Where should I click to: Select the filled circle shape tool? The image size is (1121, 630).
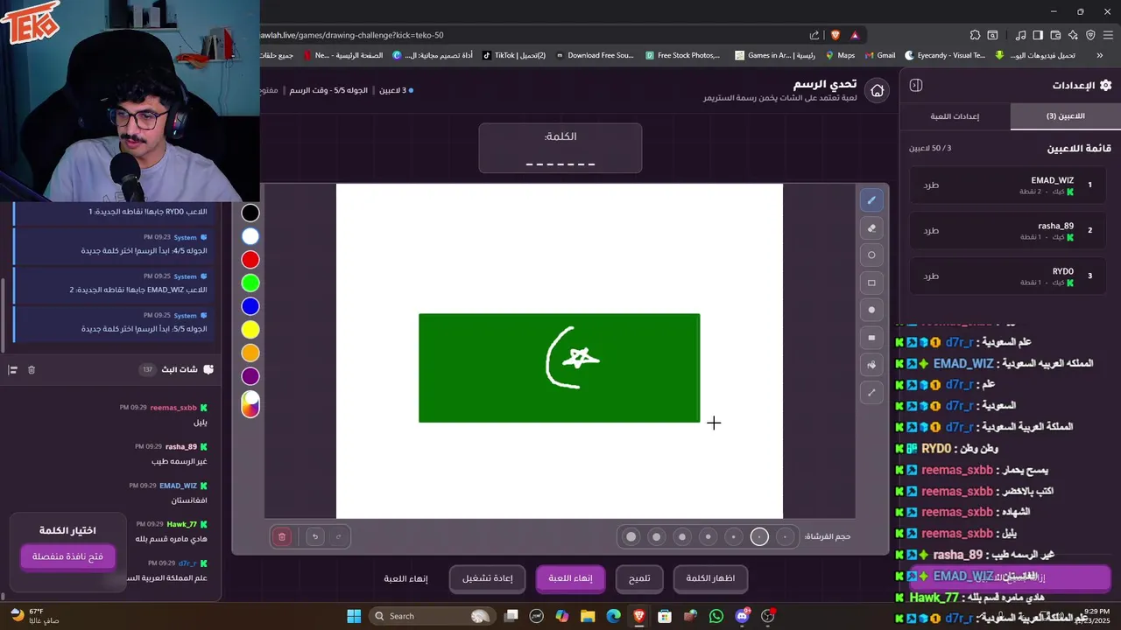point(871,310)
